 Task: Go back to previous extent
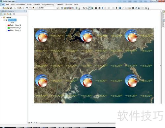pyautogui.click(x=103, y=8)
